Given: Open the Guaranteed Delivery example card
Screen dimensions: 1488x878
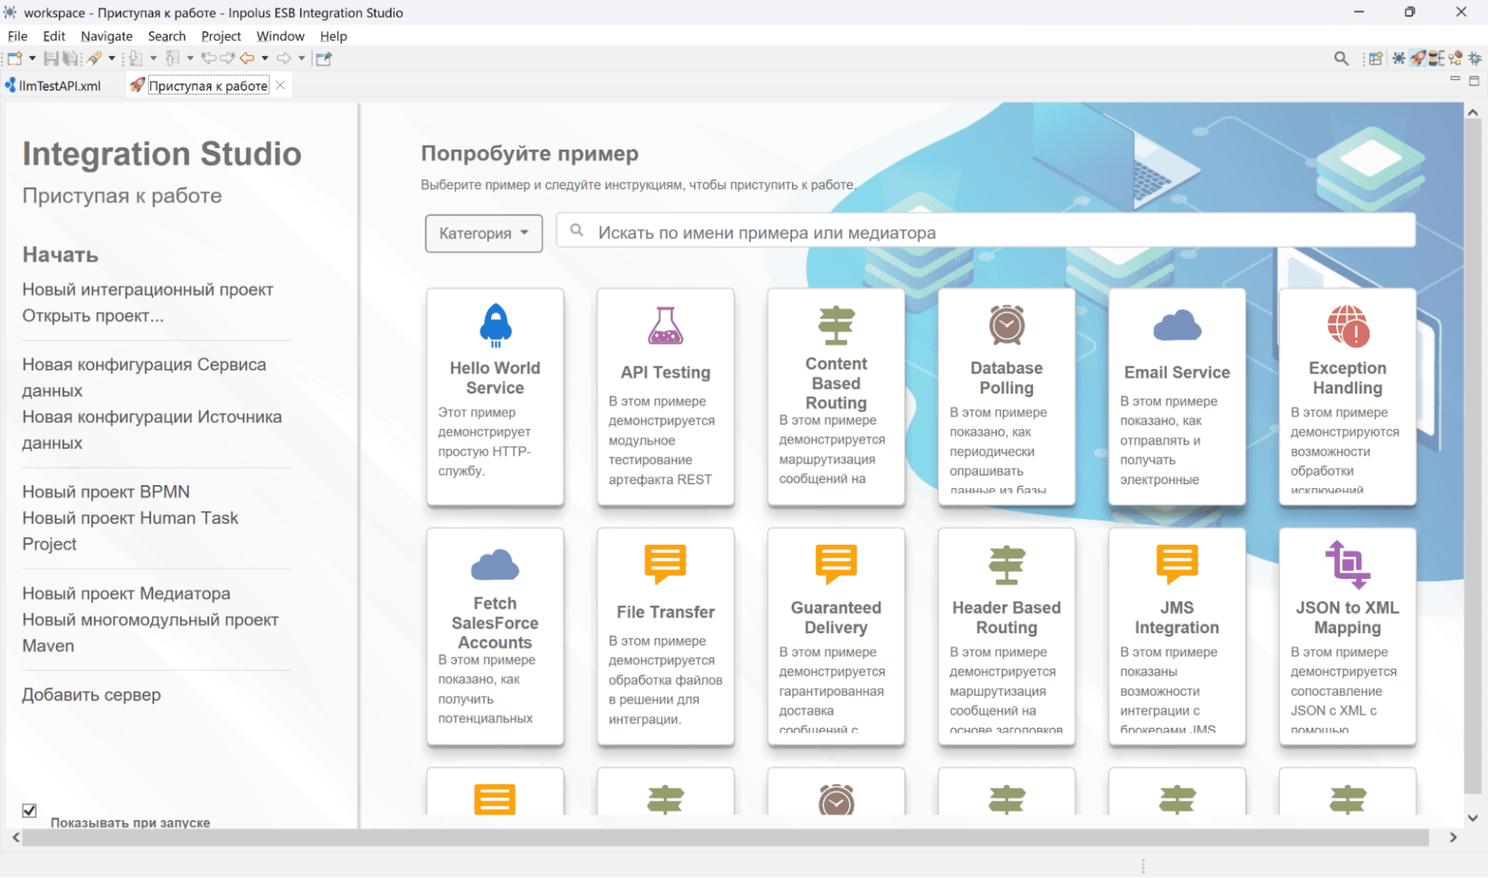Looking at the screenshot, I should click(836, 637).
